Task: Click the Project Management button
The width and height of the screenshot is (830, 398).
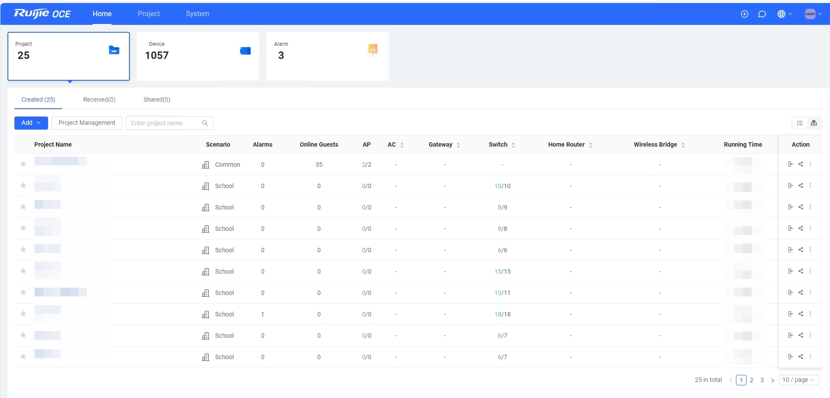Action: 87,123
